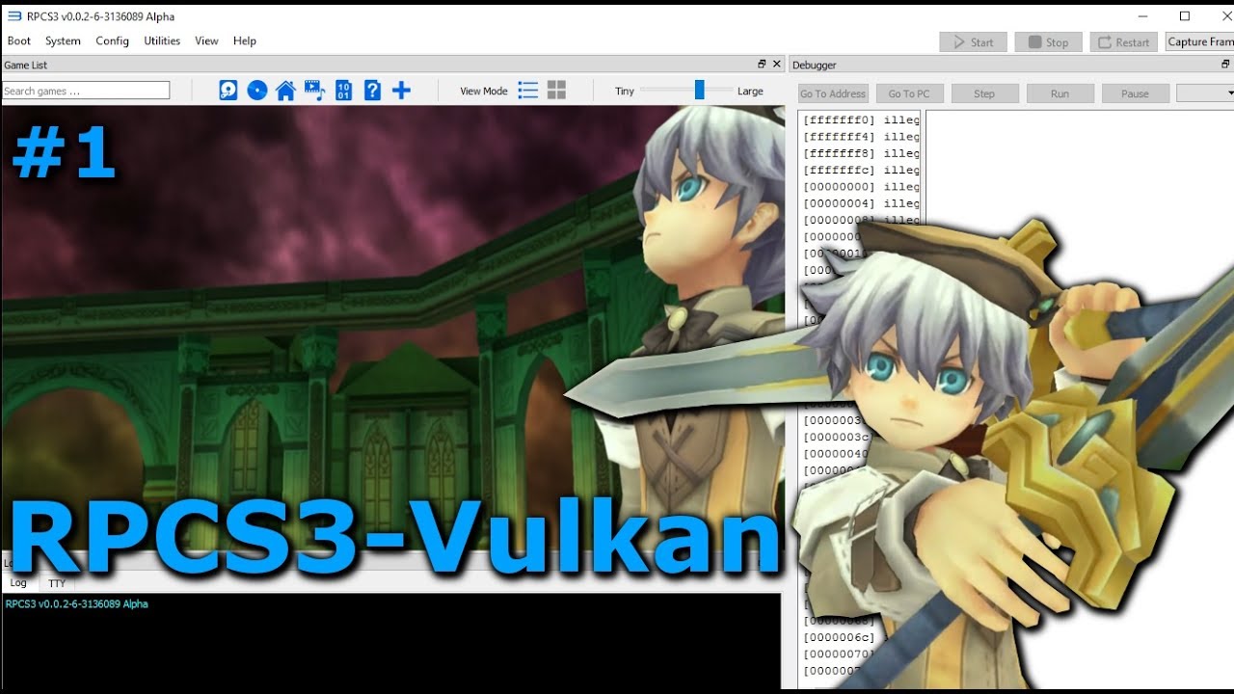Click the debugger Run button

[x=1060, y=93]
